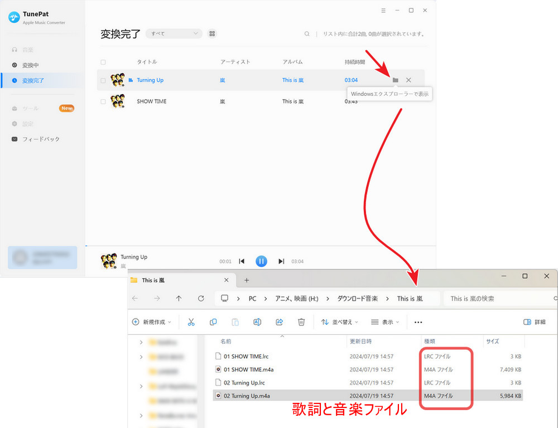This screenshot has width=558, height=428.
Task: Tick the select-all checkbox in header
Action: (103, 62)
